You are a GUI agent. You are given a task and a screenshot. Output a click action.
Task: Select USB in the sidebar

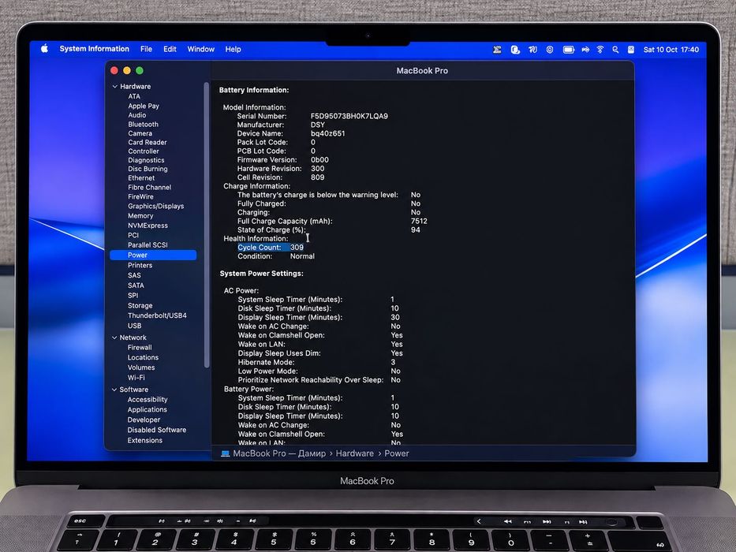coord(134,326)
